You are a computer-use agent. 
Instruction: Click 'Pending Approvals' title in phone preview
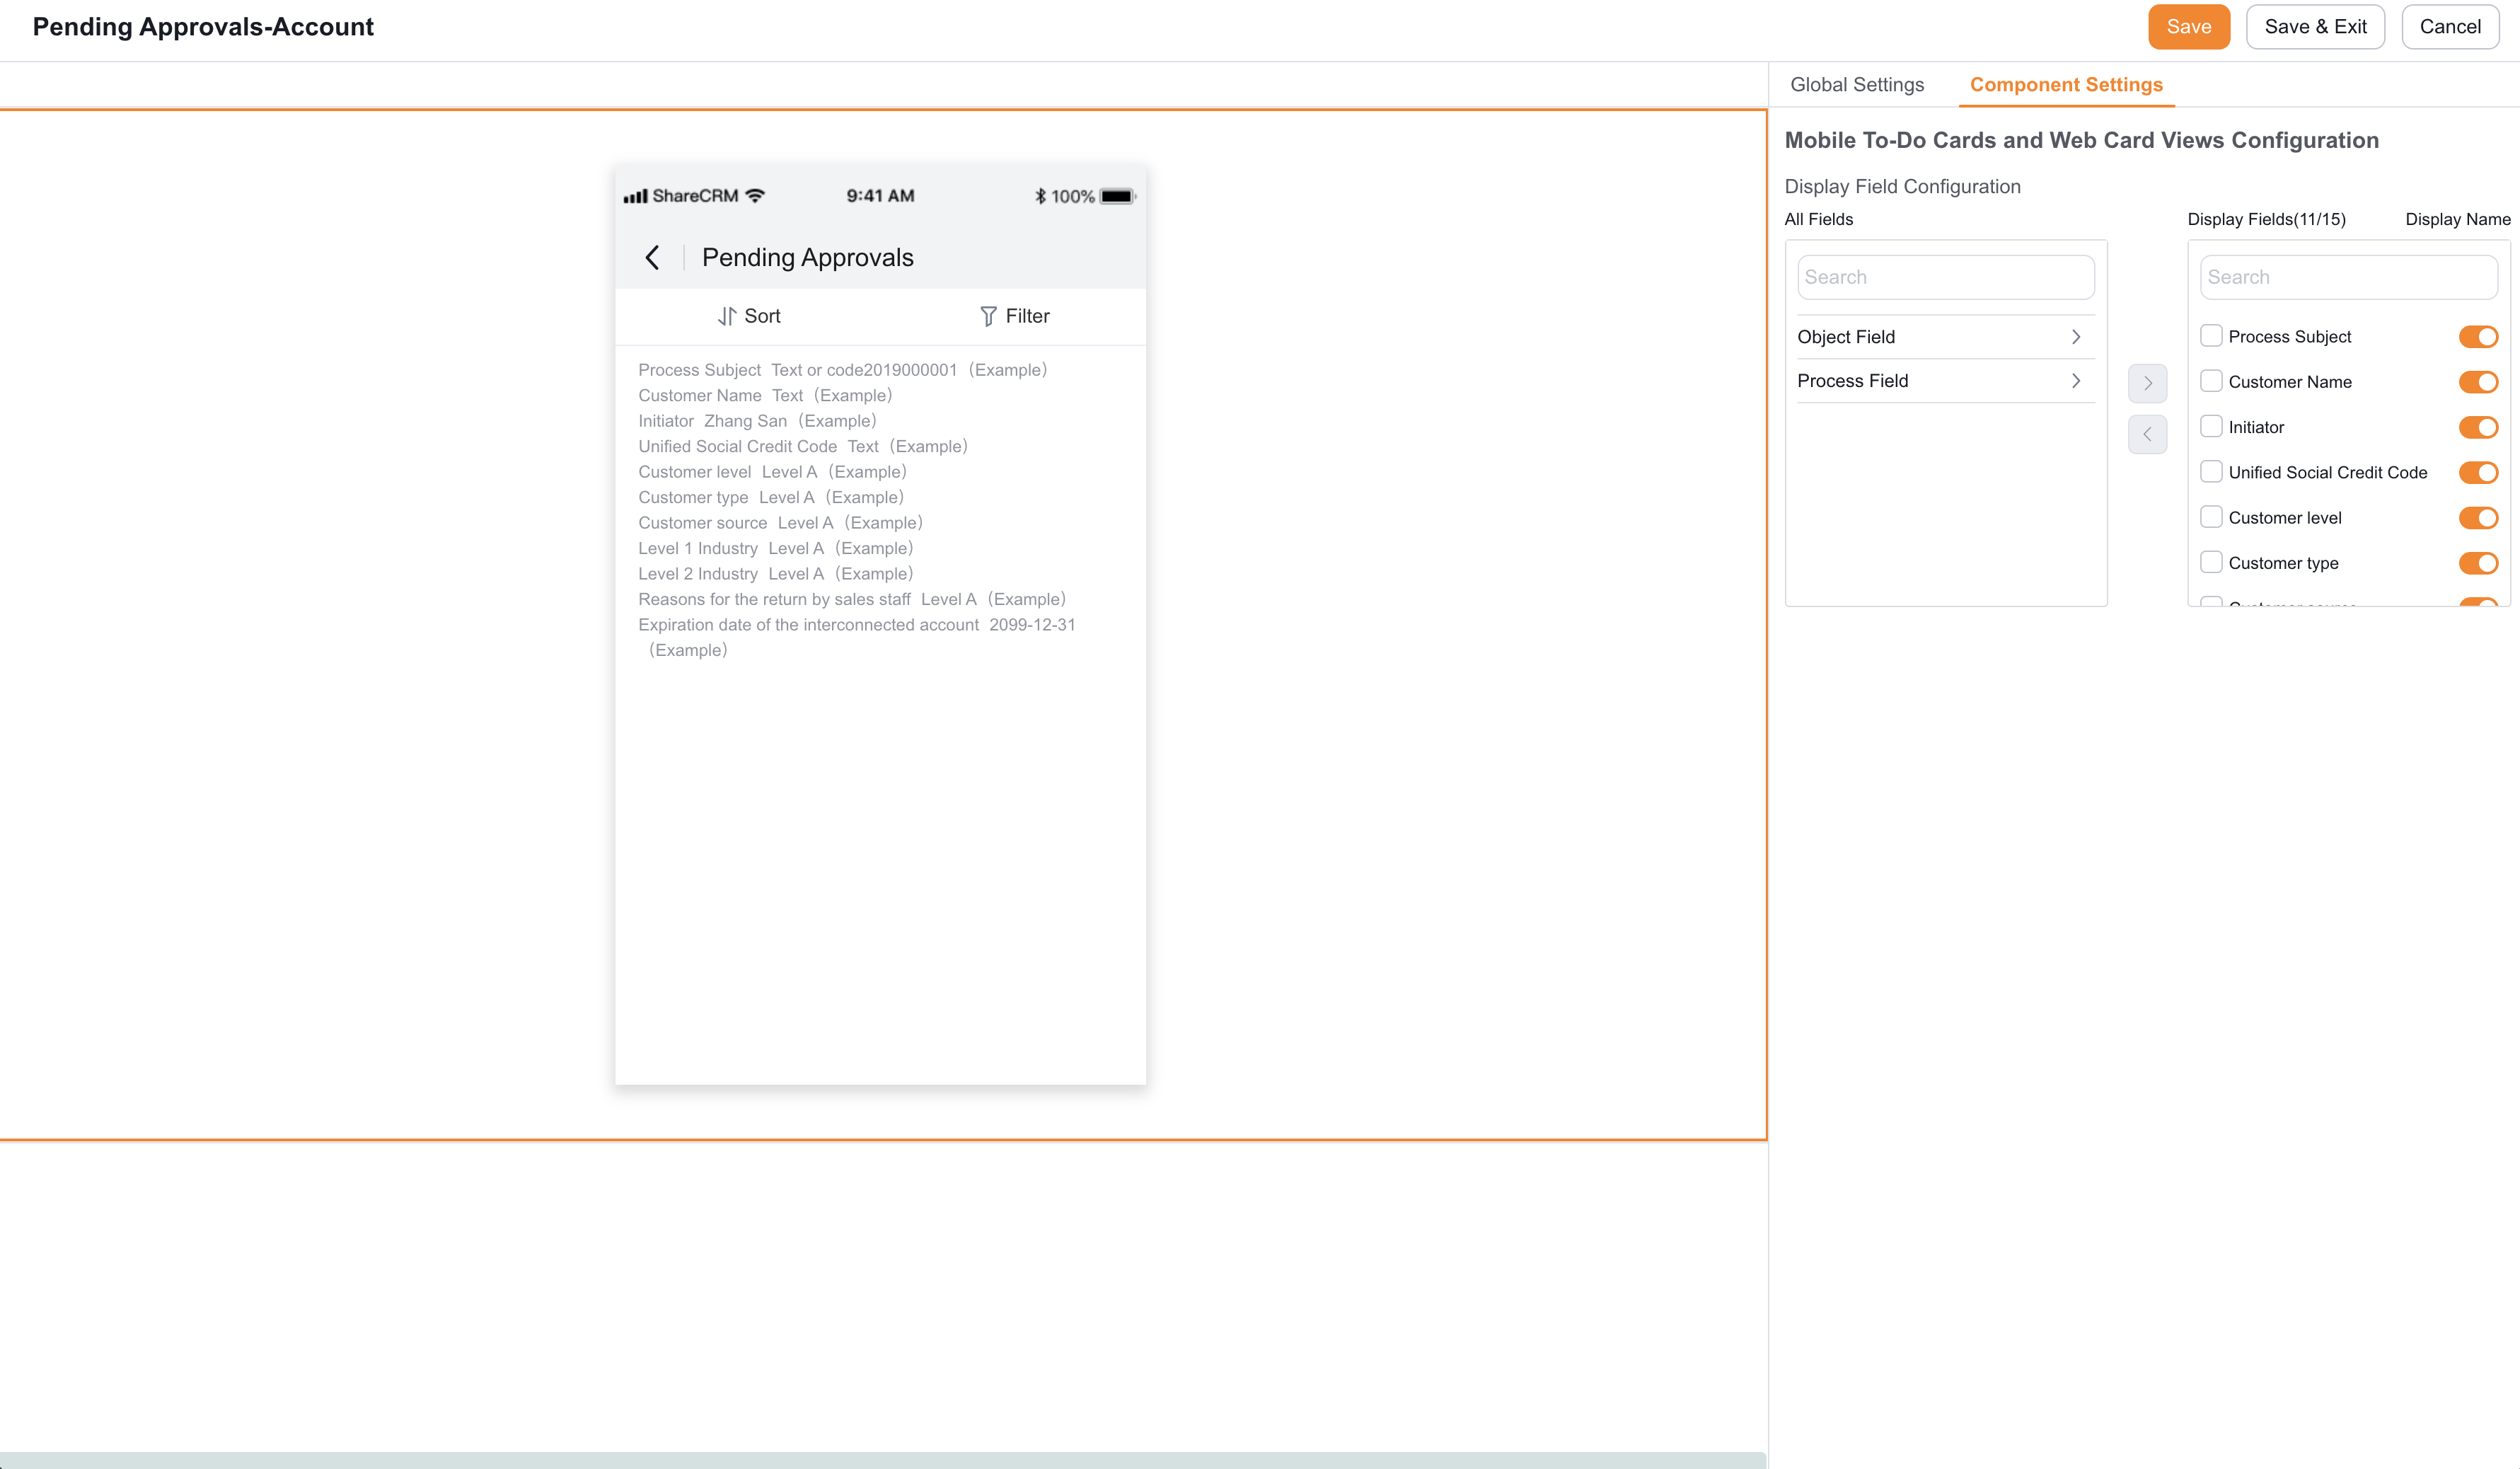click(x=807, y=258)
